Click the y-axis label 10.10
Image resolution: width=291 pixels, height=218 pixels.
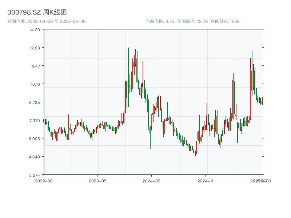pos(35,84)
